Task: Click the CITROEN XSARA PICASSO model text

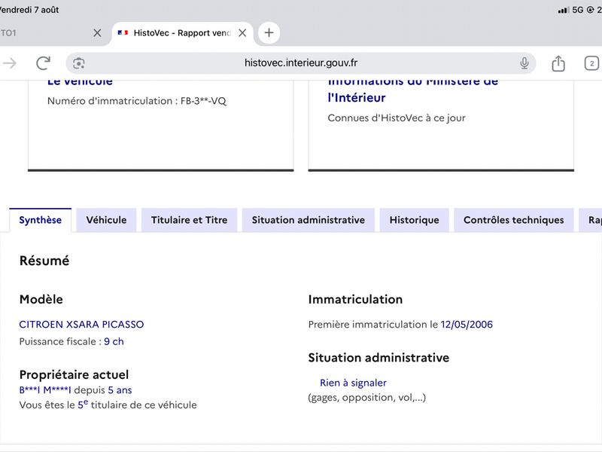Action: pos(81,325)
